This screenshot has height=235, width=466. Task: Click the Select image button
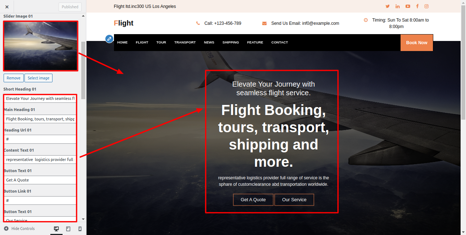click(x=38, y=78)
